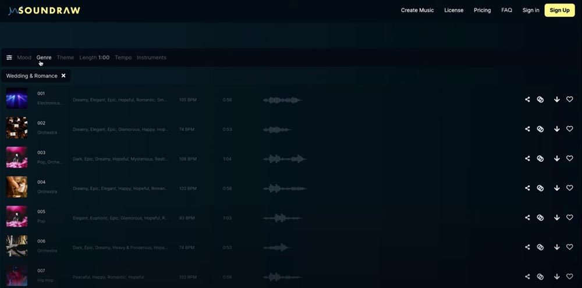
Task: Open the Theme filter dropdown
Action: (65, 58)
